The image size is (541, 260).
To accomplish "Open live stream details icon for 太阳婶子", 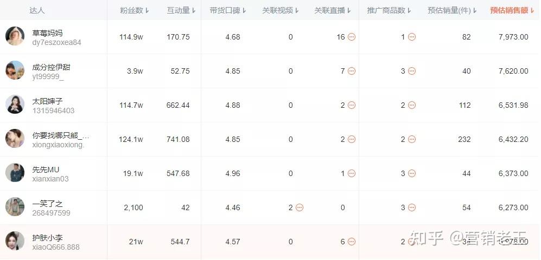I will pyautogui.click(x=351, y=105).
